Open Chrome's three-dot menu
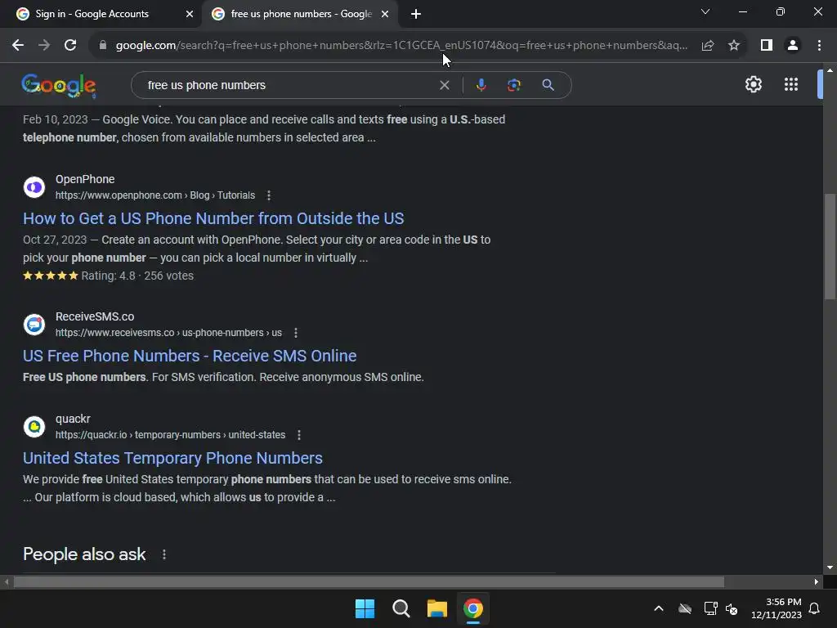This screenshot has height=628, width=837. (x=819, y=46)
